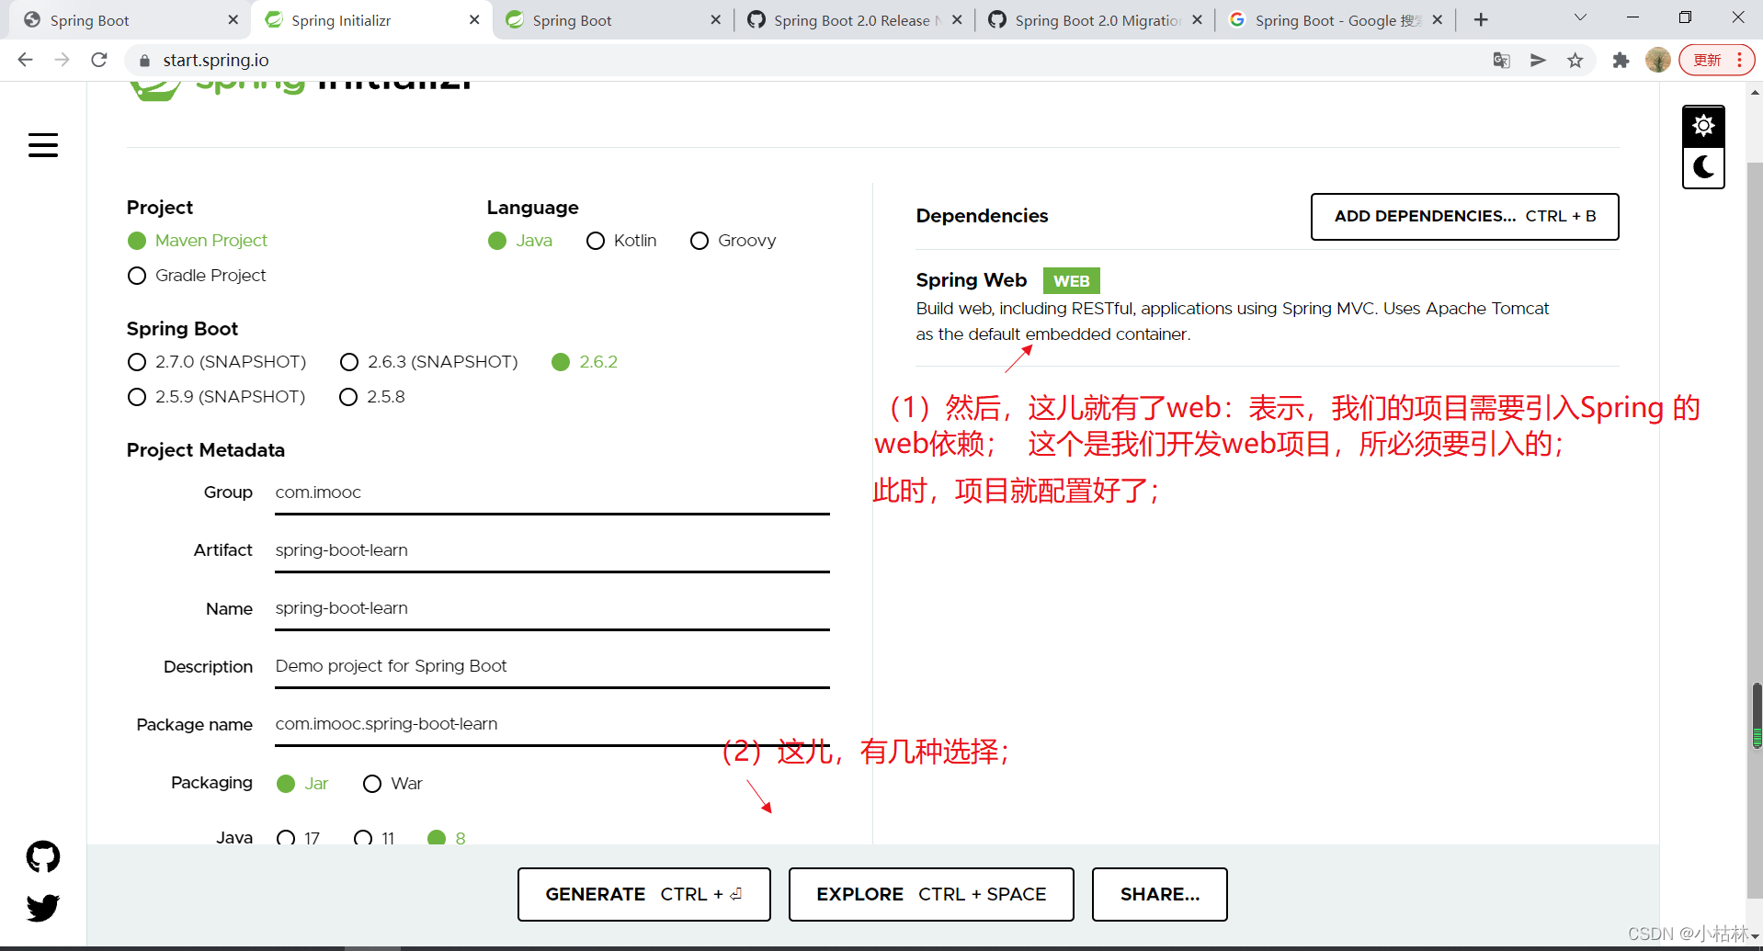Image resolution: width=1763 pixels, height=951 pixels.
Task: Open the Spring Initializr side menu
Action: pyautogui.click(x=43, y=145)
